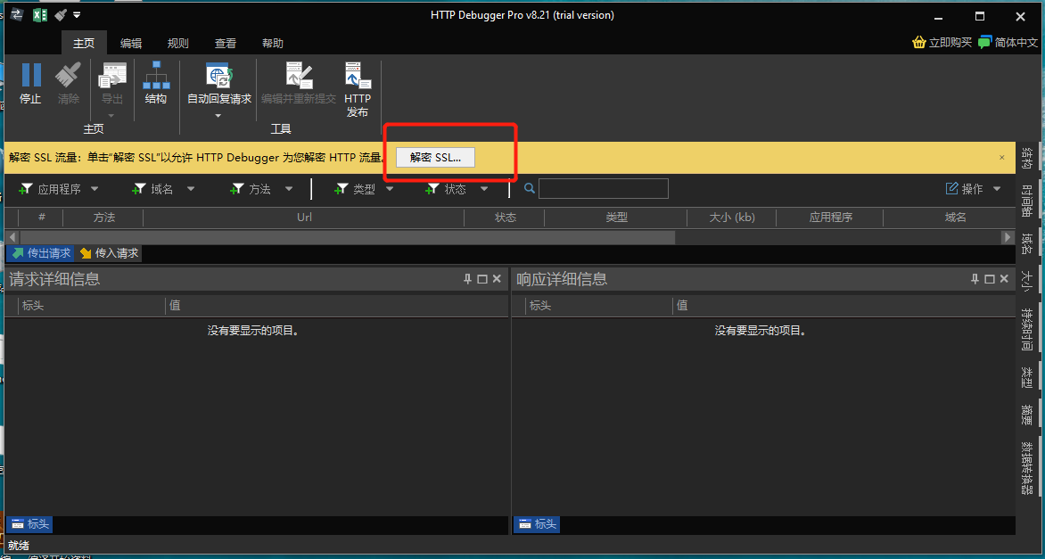The image size is (1045, 559).
Task: Switch to the 主页 ribbon tab
Action: pos(84,43)
